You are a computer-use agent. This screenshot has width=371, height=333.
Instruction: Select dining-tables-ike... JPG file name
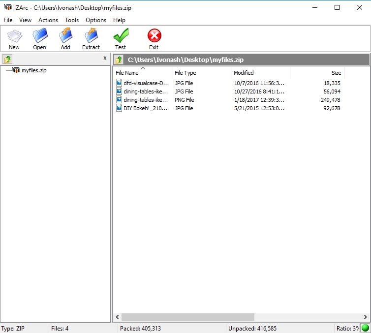[146, 91]
